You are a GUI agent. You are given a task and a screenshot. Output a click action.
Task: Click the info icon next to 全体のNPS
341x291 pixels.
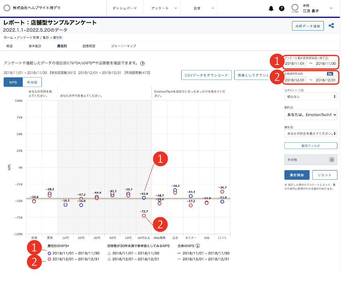[198, 246]
